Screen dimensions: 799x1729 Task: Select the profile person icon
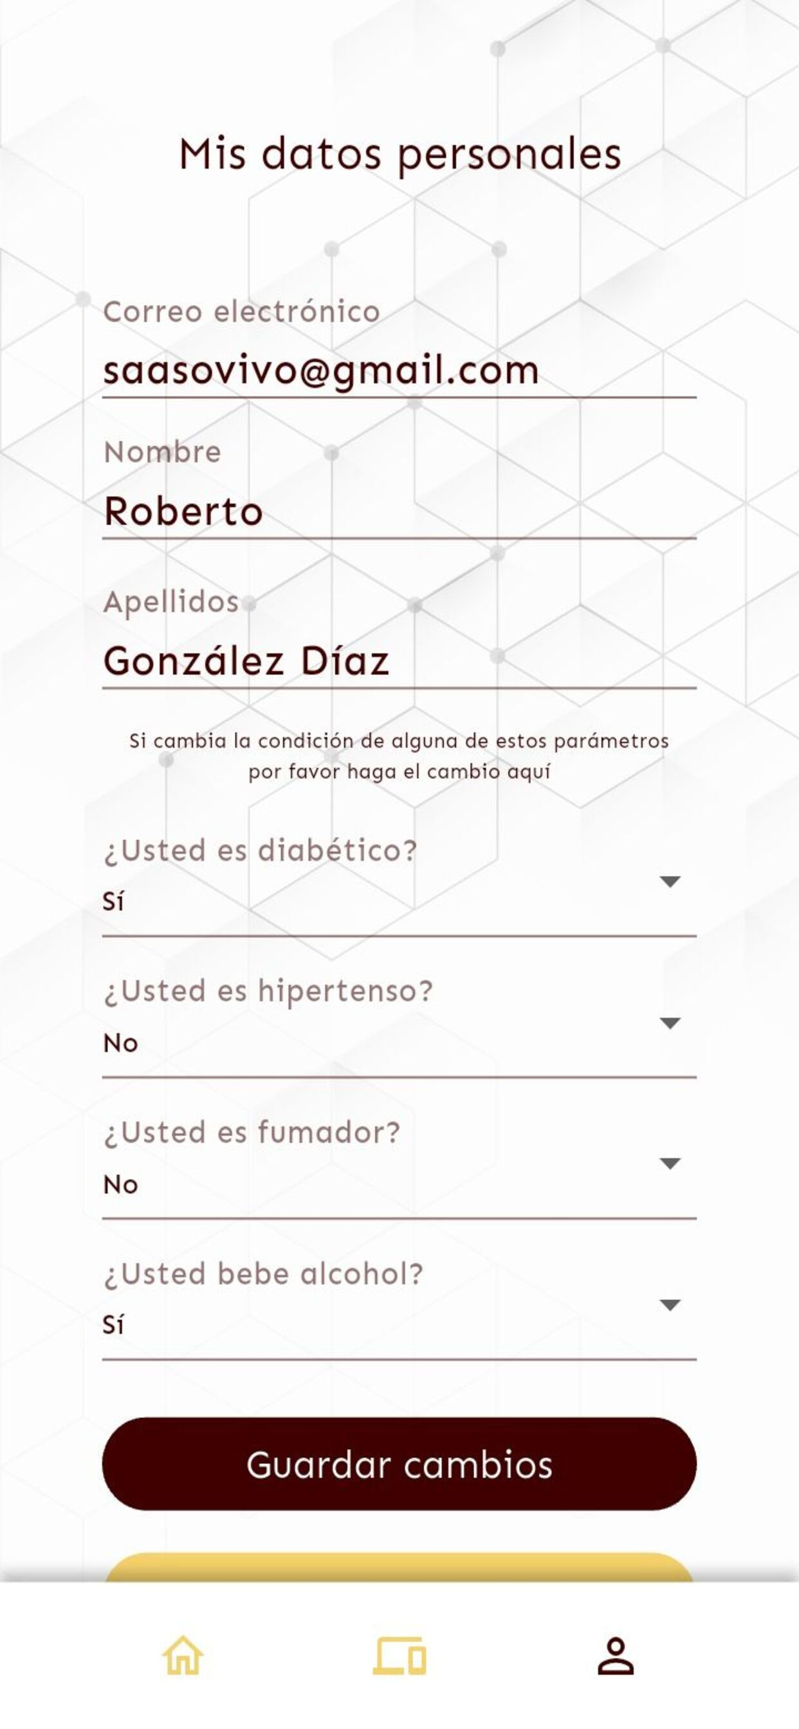[616, 1656]
